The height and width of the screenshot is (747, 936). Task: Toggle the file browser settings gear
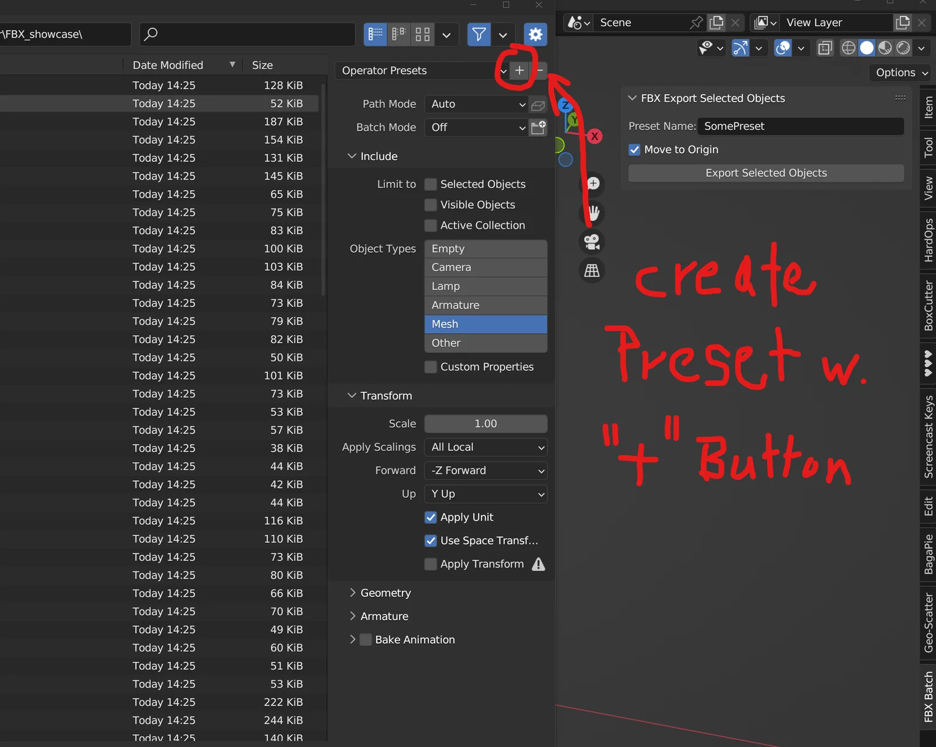(535, 35)
